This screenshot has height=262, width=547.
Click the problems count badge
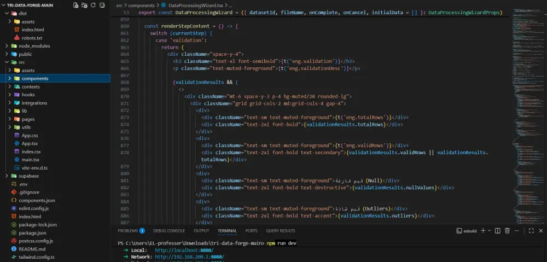click(x=142, y=231)
